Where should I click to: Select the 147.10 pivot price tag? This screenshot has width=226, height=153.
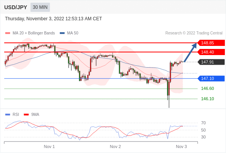pos(211,78)
